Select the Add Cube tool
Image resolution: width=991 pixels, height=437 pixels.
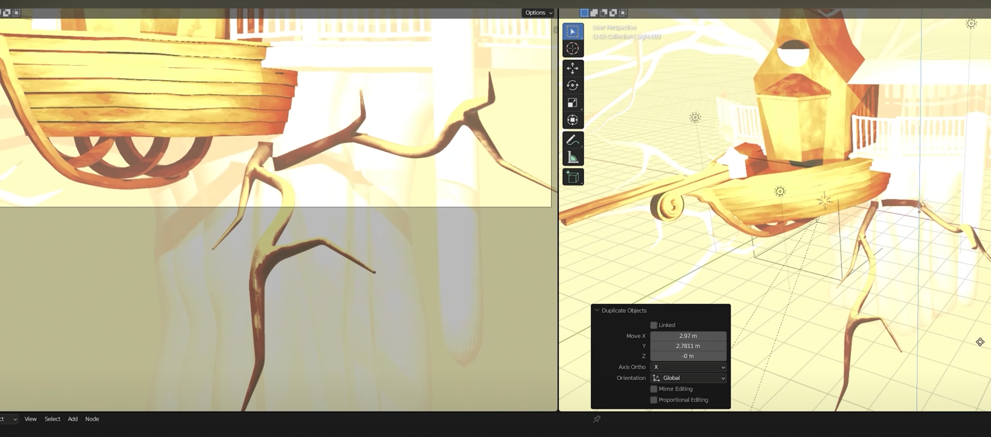(572, 177)
